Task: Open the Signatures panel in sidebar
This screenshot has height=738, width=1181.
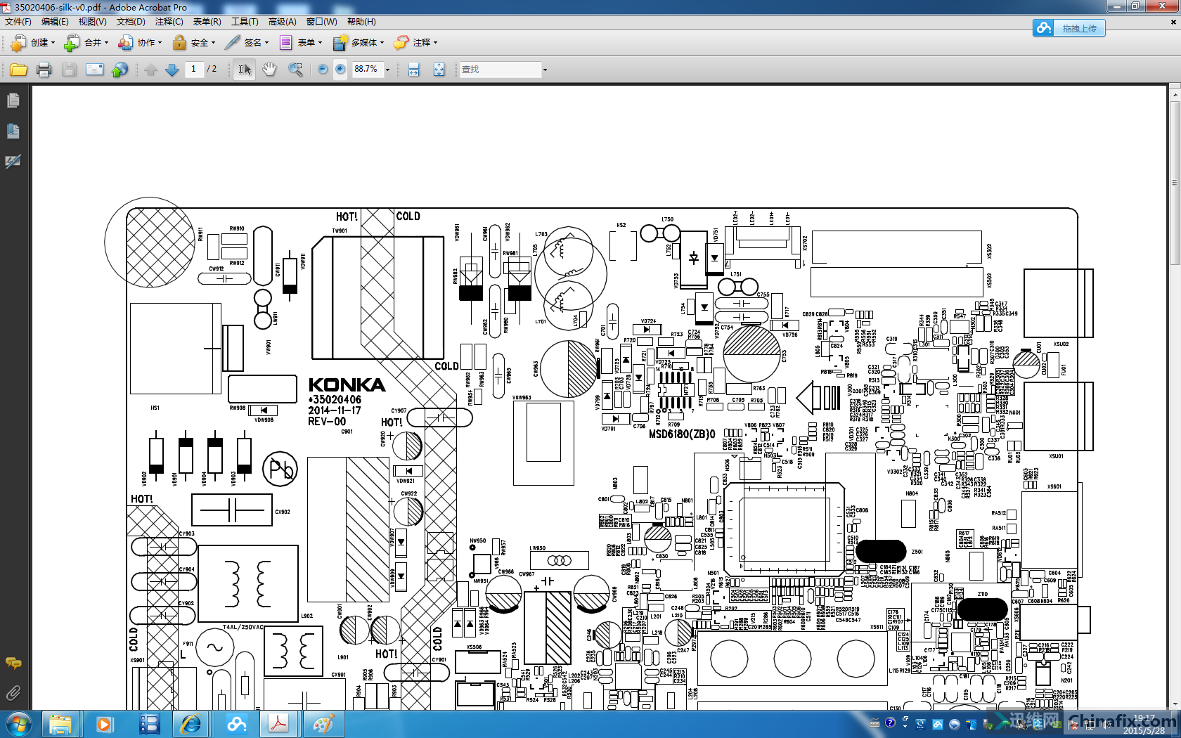Action: (13, 162)
